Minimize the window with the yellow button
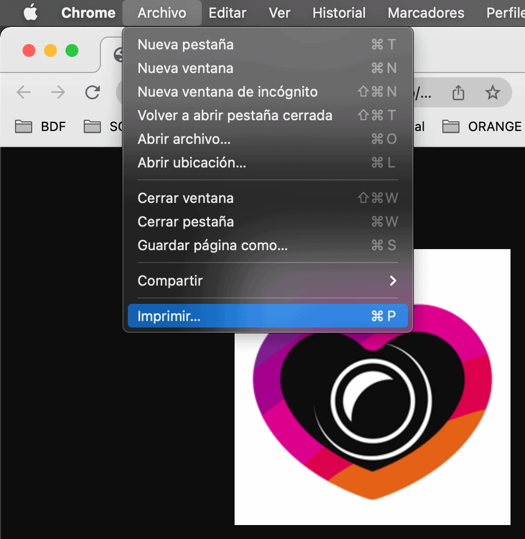This screenshot has height=539, width=525. (50, 50)
